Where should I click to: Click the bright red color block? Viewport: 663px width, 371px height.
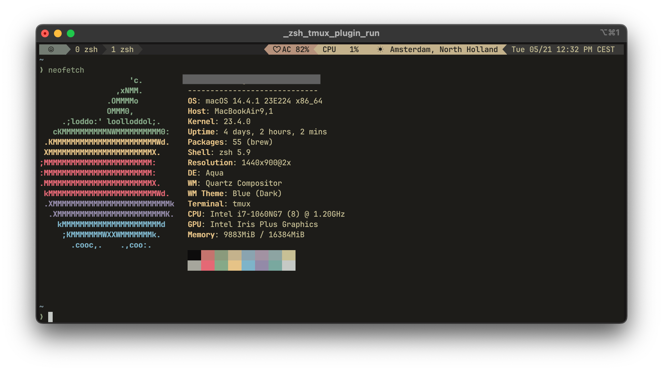point(208,266)
